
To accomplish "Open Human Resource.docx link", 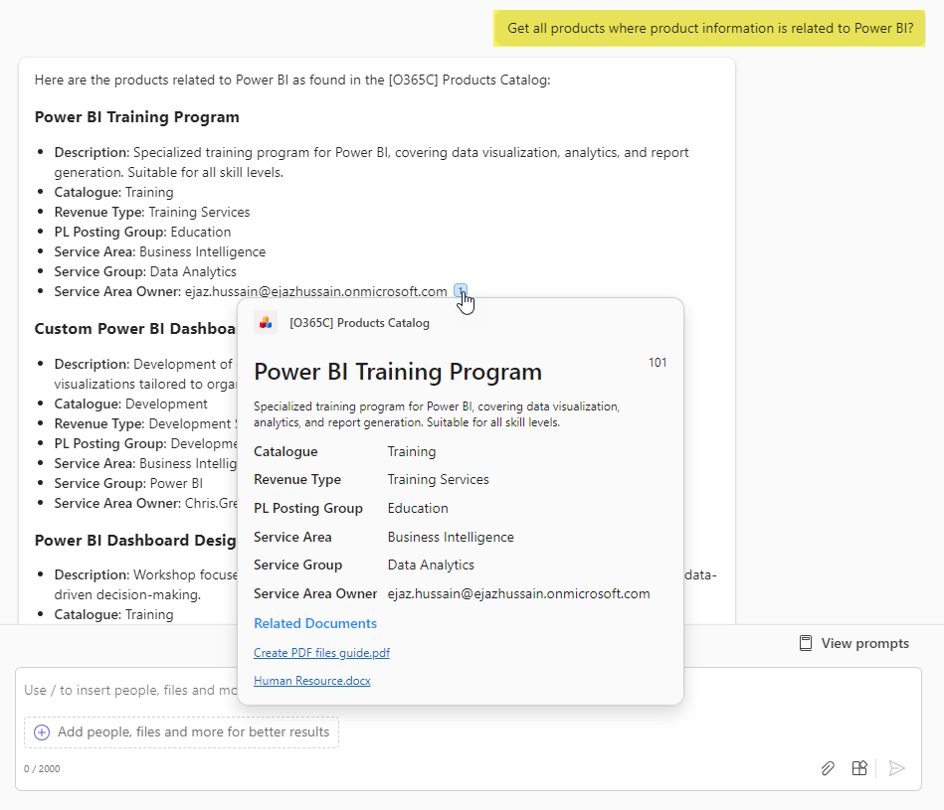I will click(312, 680).
